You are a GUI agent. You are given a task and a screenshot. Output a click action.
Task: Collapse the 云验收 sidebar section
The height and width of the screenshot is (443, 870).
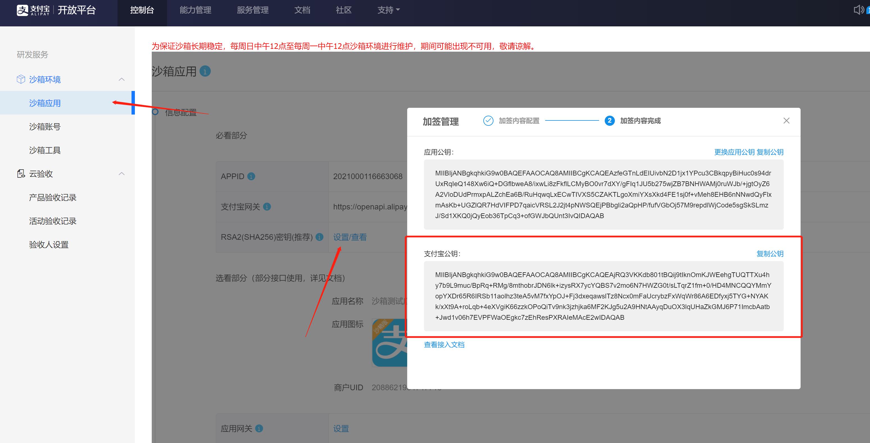point(122,174)
